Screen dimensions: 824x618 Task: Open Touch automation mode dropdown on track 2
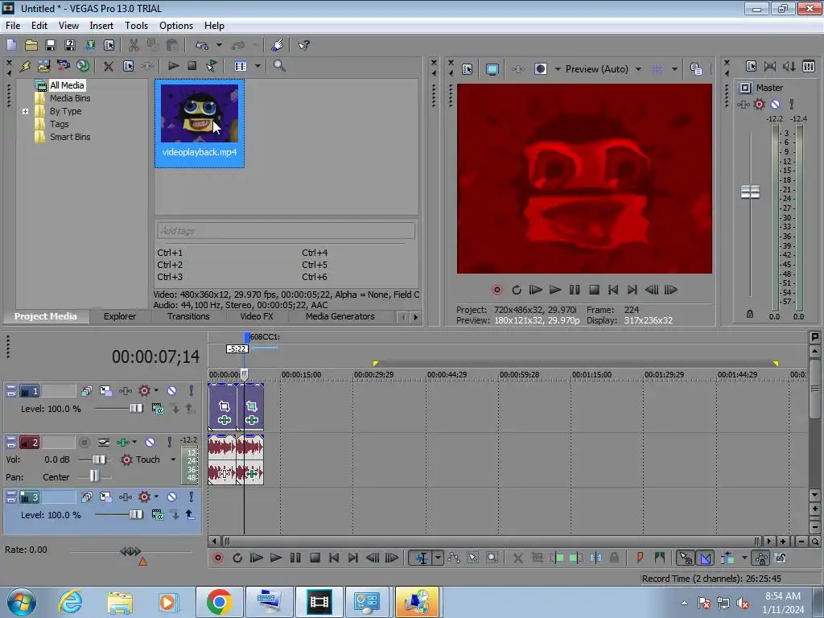coord(173,459)
